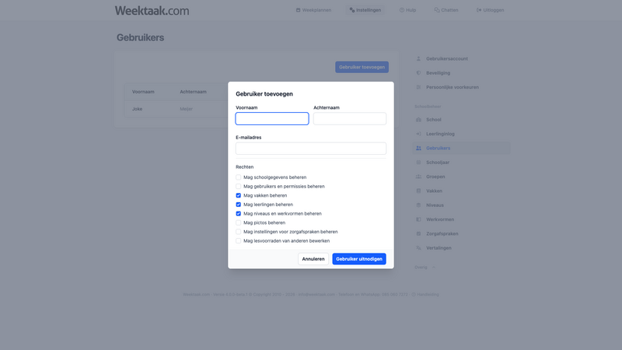Image resolution: width=622 pixels, height=350 pixels.
Task: Click the Weekplannen calendar icon
Action: (299, 10)
